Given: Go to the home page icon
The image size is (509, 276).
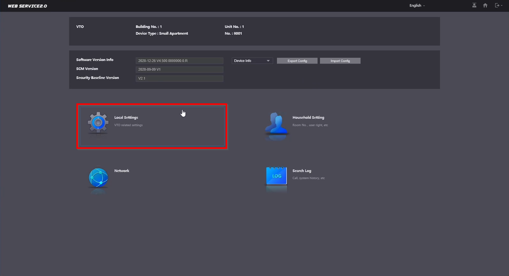Looking at the screenshot, I should click(x=485, y=6).
